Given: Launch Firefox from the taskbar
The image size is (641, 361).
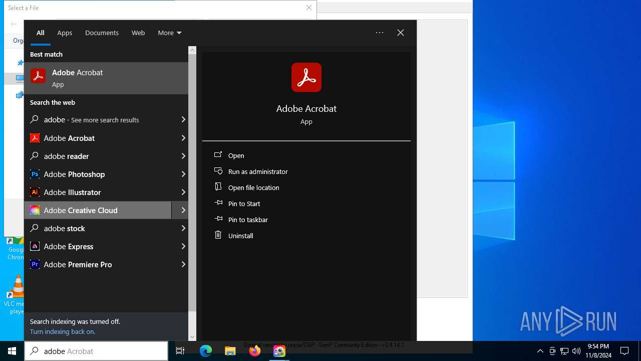Looking at the screenshot, I should point(255,351).
